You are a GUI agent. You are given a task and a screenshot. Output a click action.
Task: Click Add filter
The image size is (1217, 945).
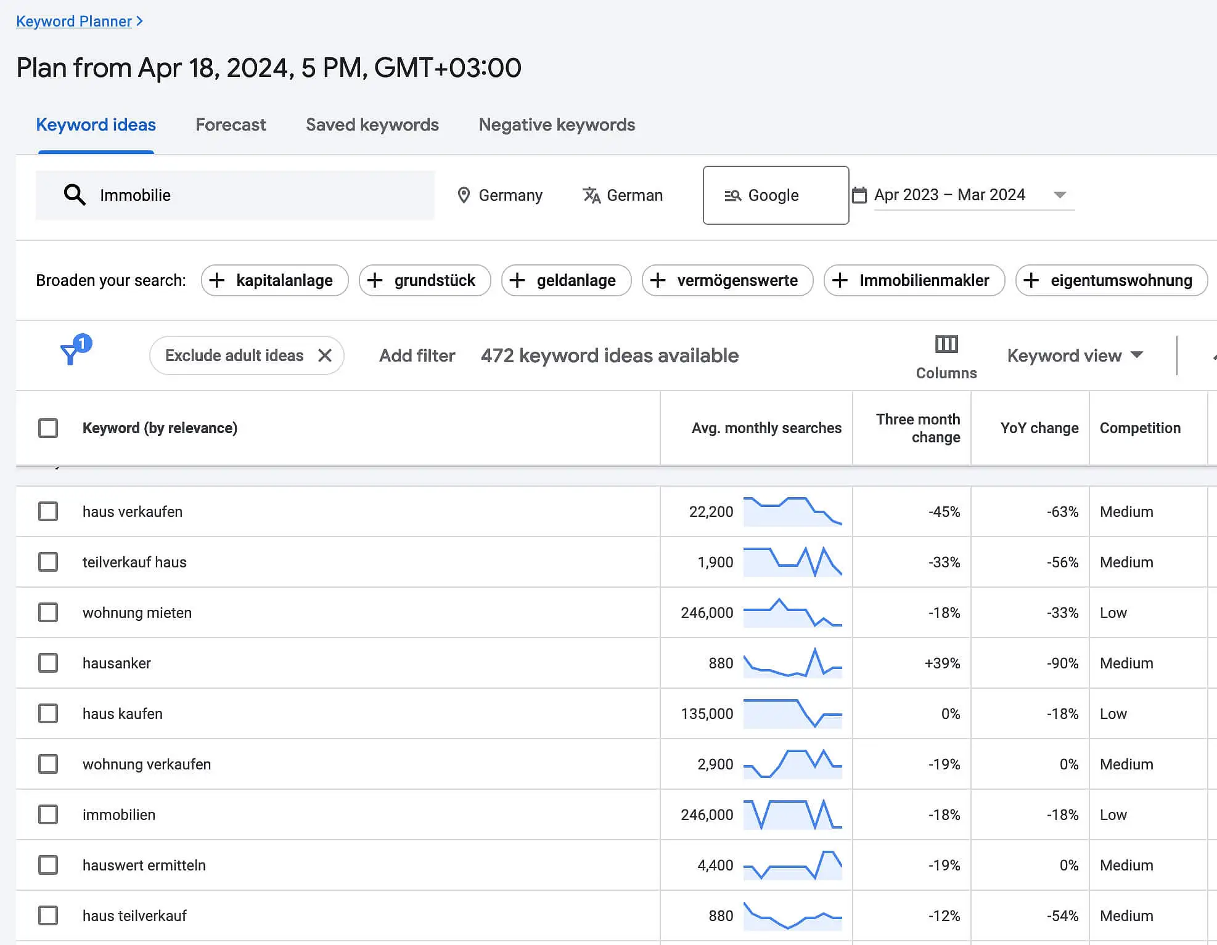(x=417, y=355)
